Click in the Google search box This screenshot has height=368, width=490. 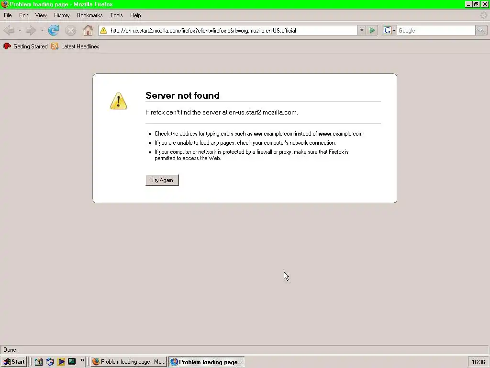pos(436,30)
